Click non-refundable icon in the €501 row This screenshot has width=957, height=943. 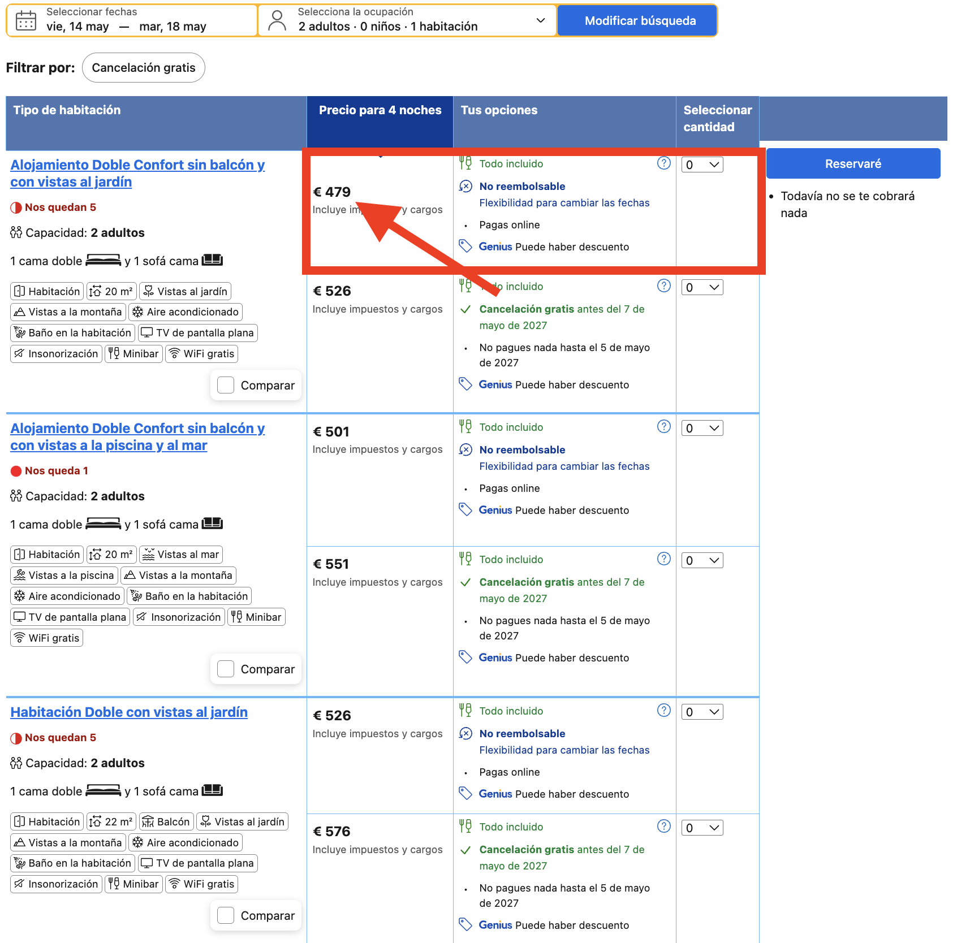pyautogui.click(x=465, y=450)
